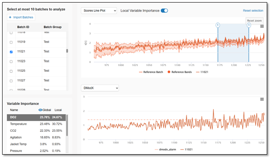Image resolution: width=271 pixels, height=158 pixels.
Task: Toggle dmodx_alarm legend entry
Action: (166, 150)
